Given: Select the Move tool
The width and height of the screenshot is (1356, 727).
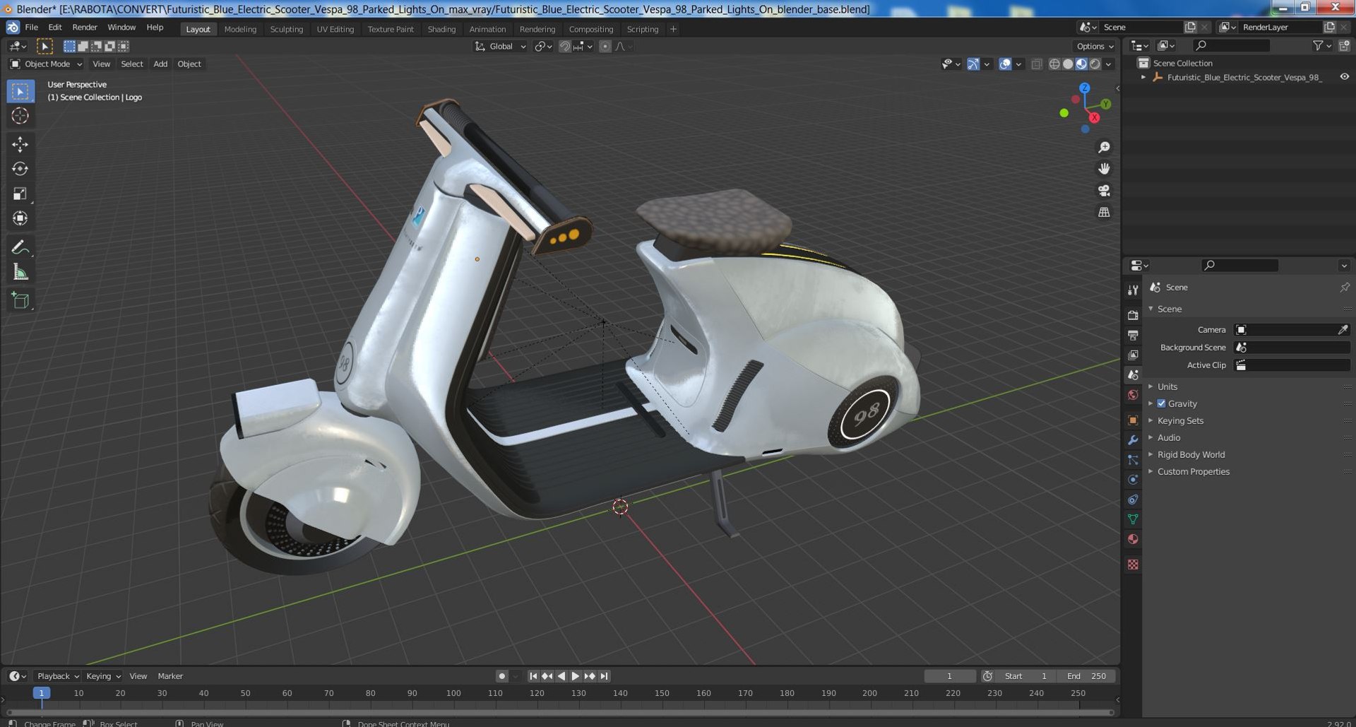Looking at the screenshot, I should point(20,144).
